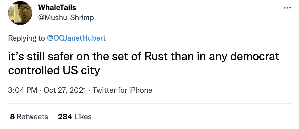The image size is (299, 129).
Task: Open the "Twitter for iPhone" source link
Action: (x=123, y=90)
